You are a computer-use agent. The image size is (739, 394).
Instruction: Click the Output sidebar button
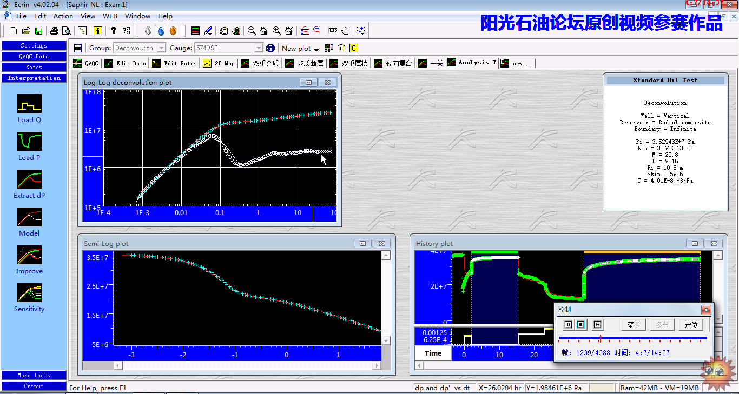click(34, 386)
